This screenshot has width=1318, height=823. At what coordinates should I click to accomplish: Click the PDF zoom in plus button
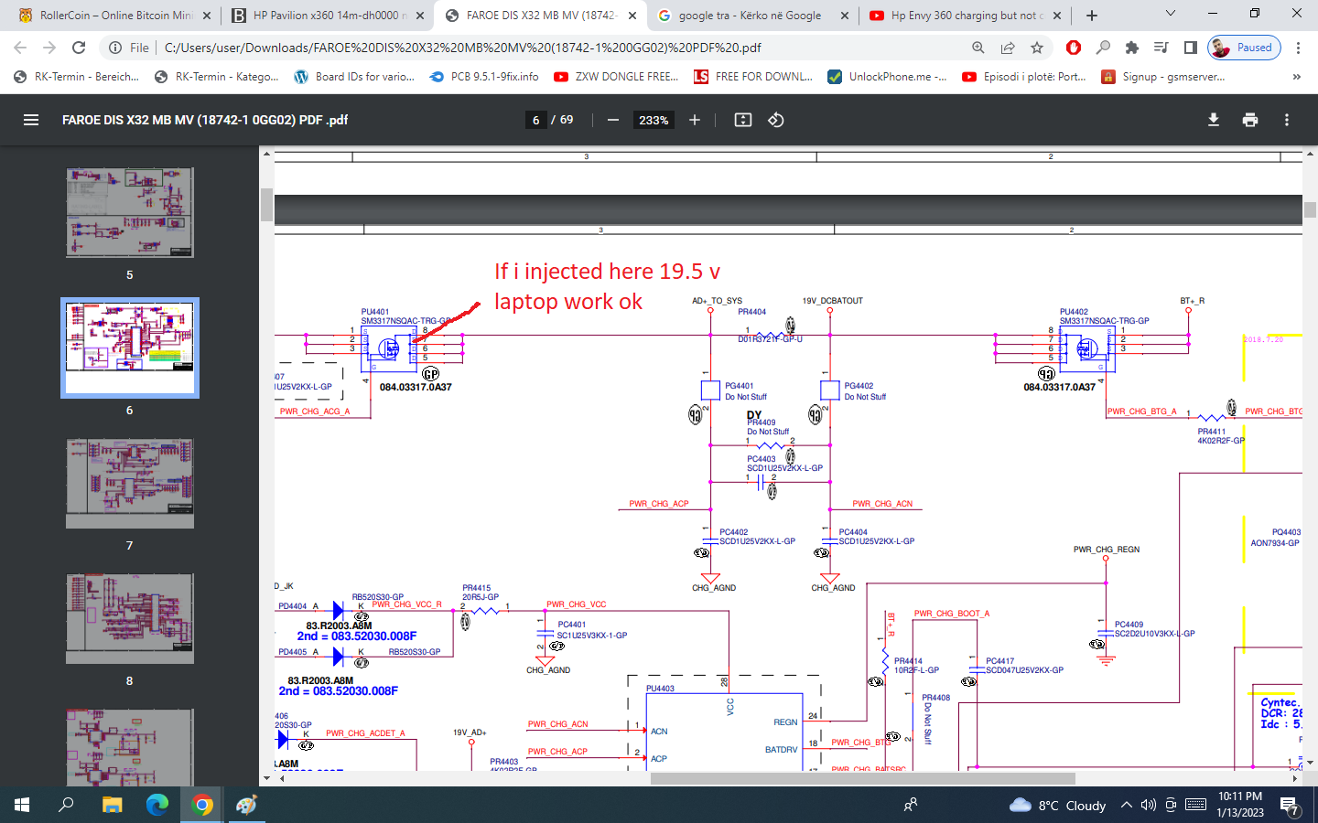[695, 120]
